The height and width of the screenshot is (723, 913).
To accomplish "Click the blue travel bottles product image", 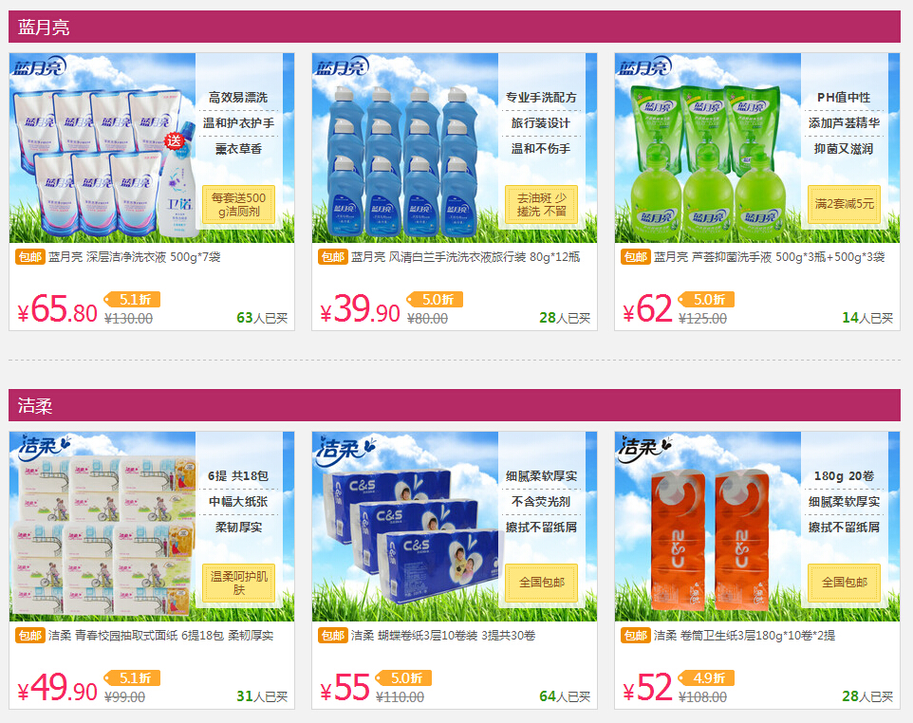I will tap(455, 148).
